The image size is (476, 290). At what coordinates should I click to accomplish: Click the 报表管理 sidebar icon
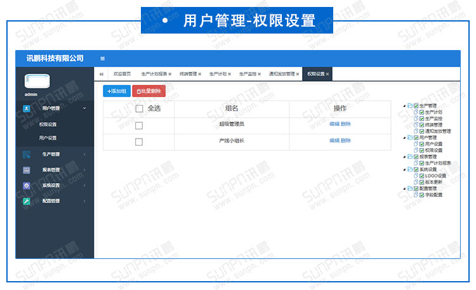[x=27, y=170]
